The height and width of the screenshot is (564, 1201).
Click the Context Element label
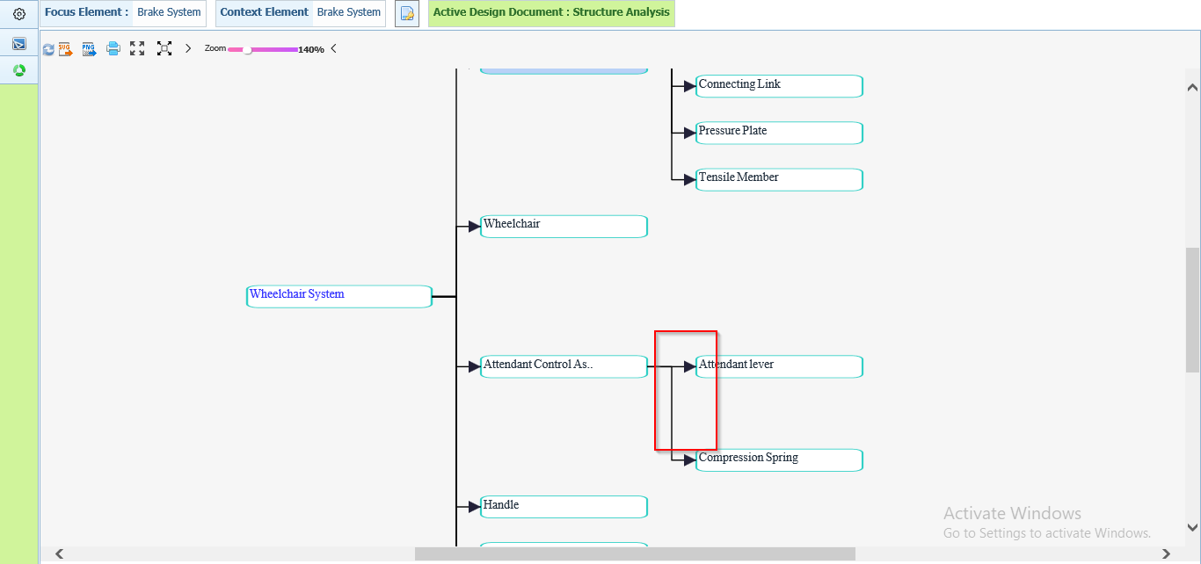pos(264,12)
